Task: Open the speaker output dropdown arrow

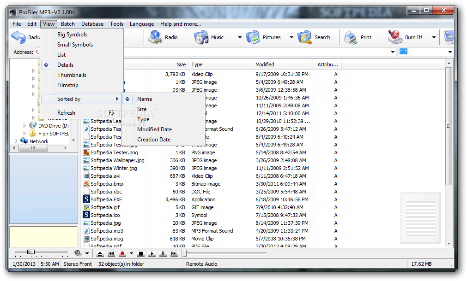Action: 87,253
